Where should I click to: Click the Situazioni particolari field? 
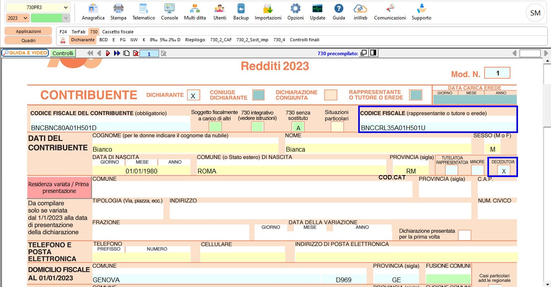click(x=337, y=127)
